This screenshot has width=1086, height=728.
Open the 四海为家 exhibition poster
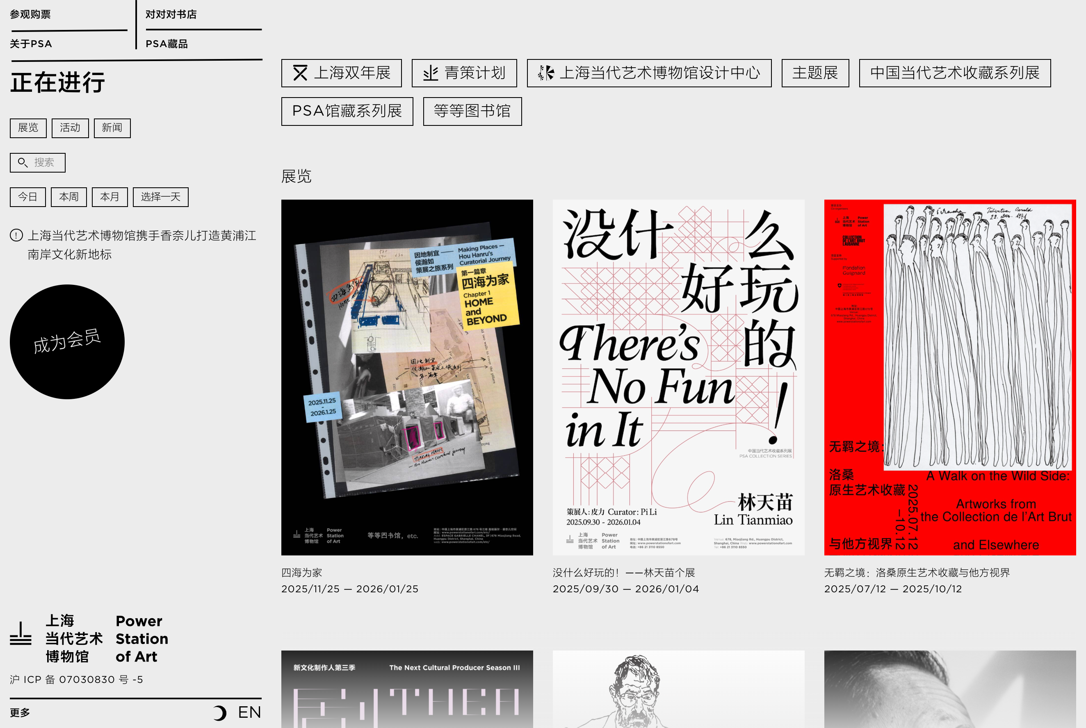click(407, 377)
